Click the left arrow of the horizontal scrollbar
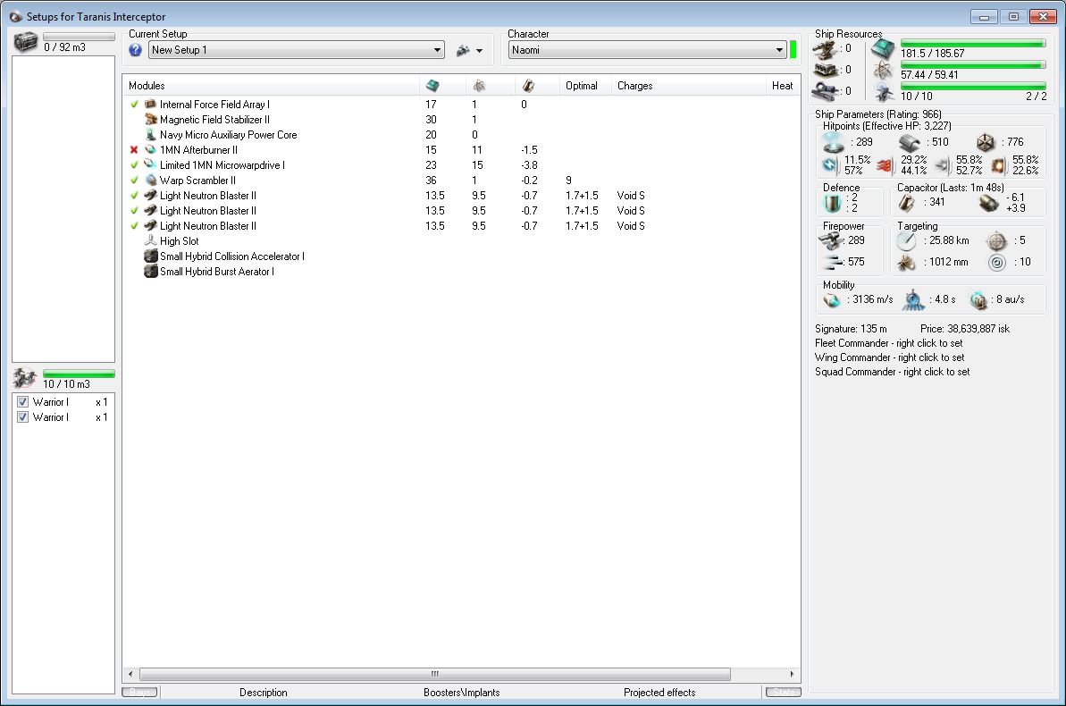The height and width of the screenshot is (706, 1066). (x=130, y=674)
